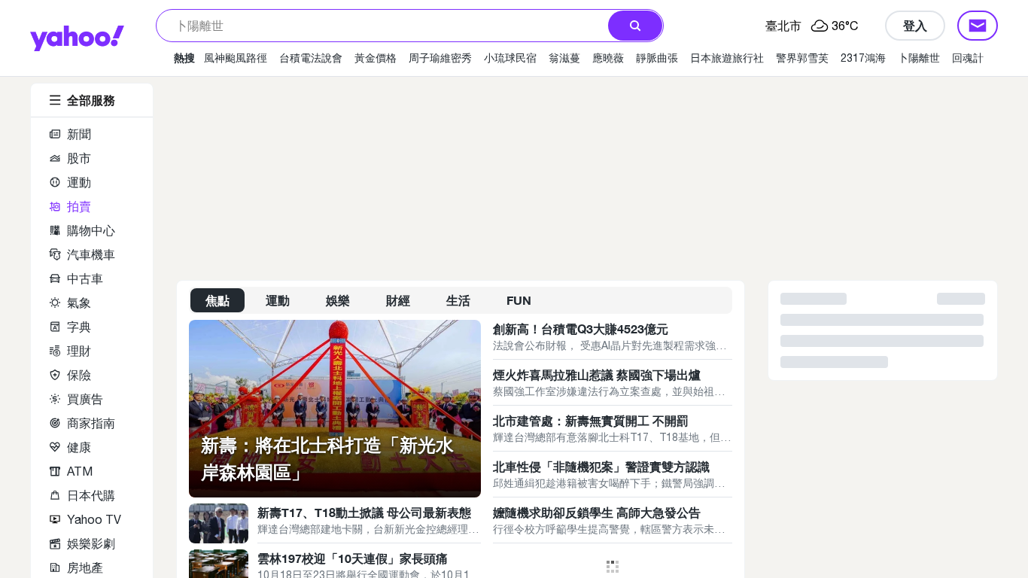Open the 臺北市 location selector
1028x578 pixels.
pyautogui.click(x=783, y=26)
